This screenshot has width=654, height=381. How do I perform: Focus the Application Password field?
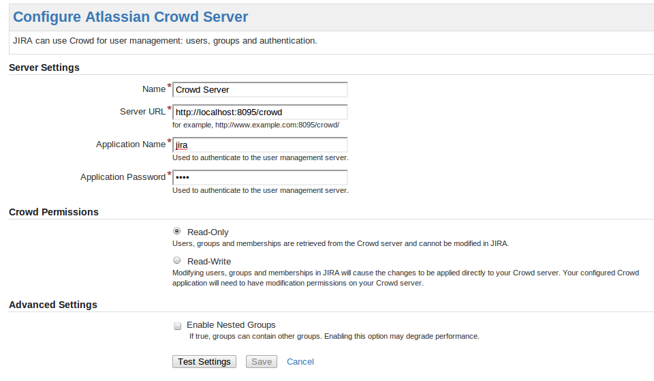click(260, 177)
